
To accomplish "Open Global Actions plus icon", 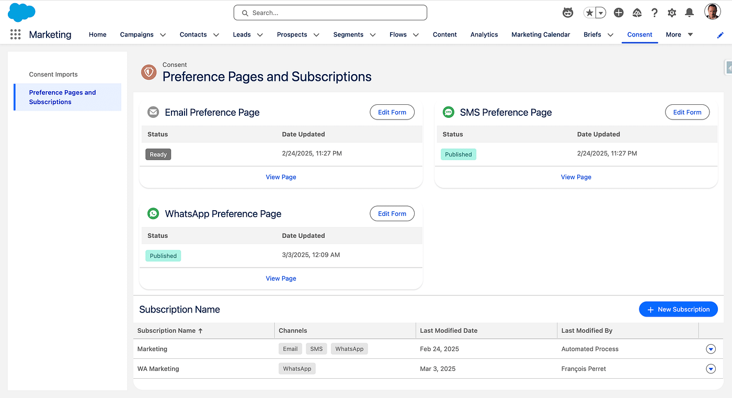I will [x=619, y=13].
